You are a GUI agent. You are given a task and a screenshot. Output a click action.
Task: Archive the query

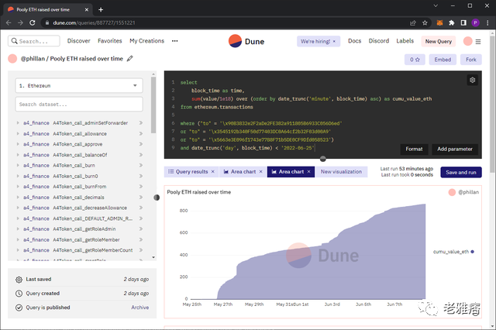coord(139,308)
